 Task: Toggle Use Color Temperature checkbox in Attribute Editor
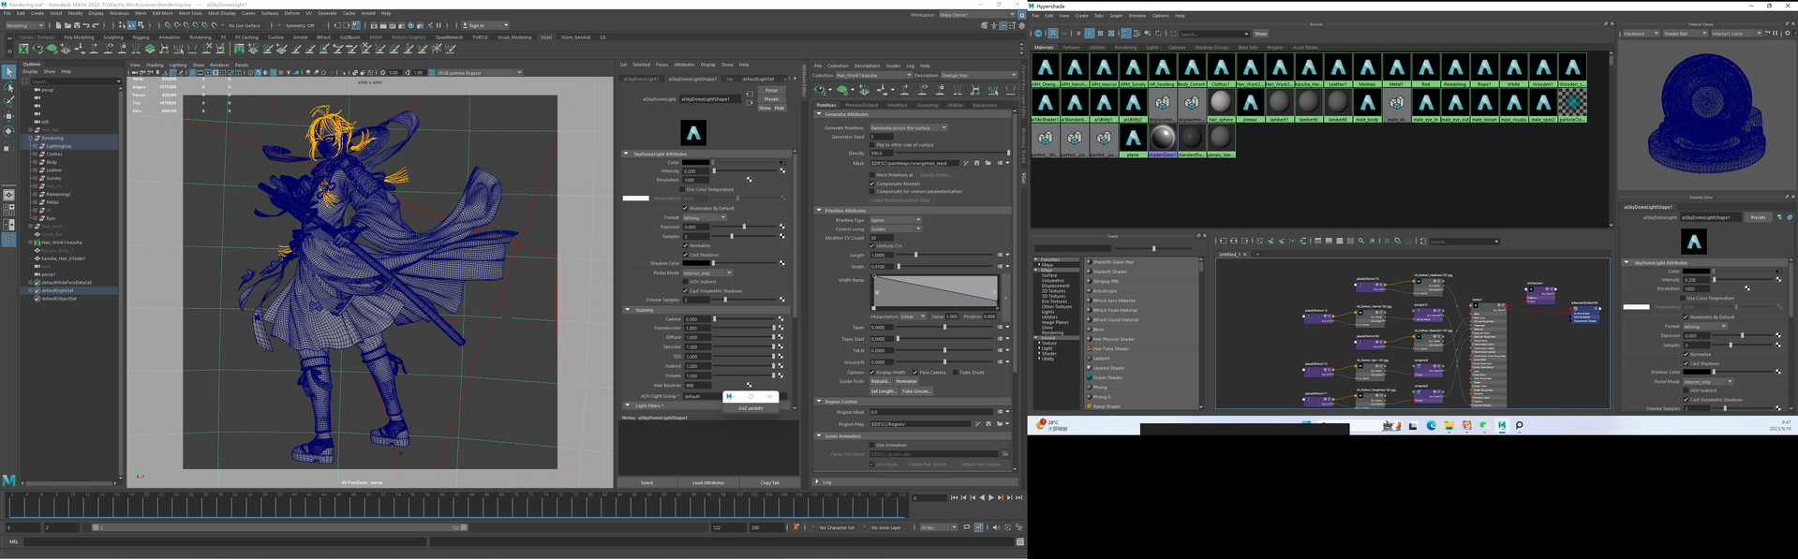683,189
